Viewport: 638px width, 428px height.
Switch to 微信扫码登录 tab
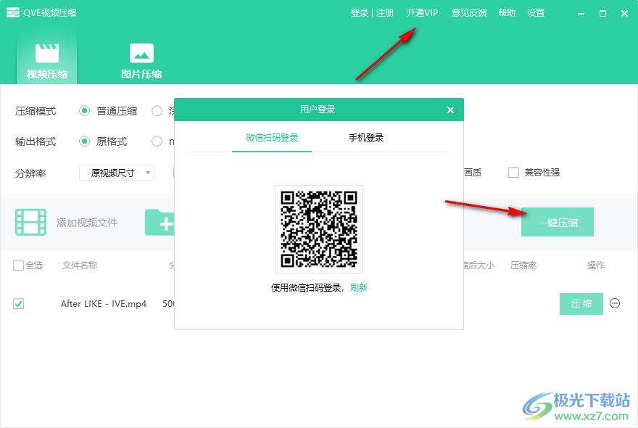(x=272, y=138)
